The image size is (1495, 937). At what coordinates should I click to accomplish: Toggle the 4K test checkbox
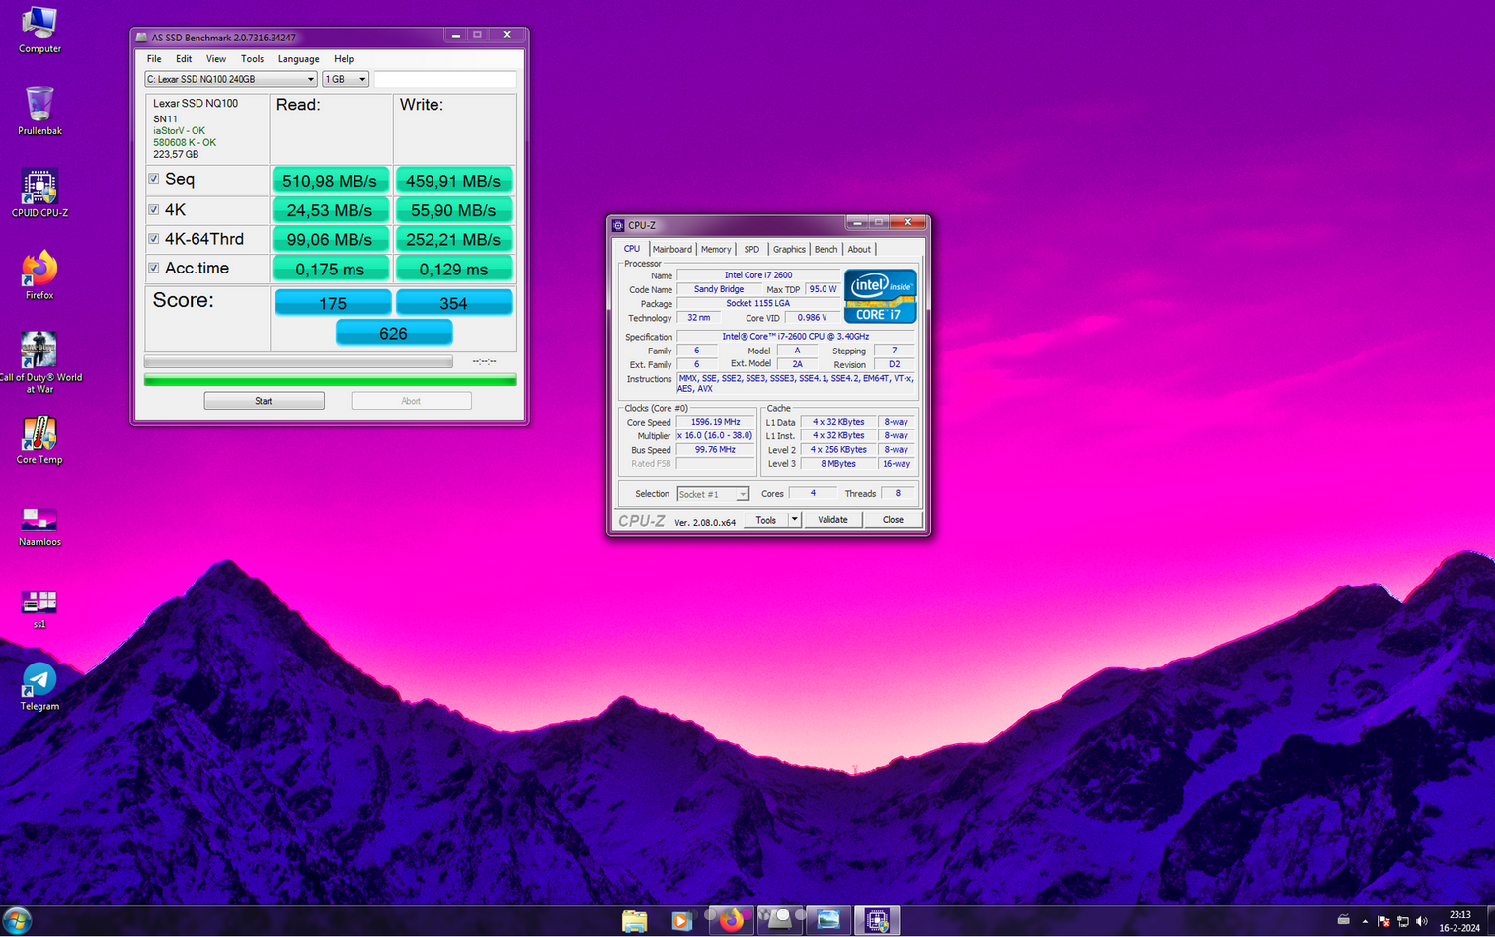pyautogui.click(x=154, y=209)
